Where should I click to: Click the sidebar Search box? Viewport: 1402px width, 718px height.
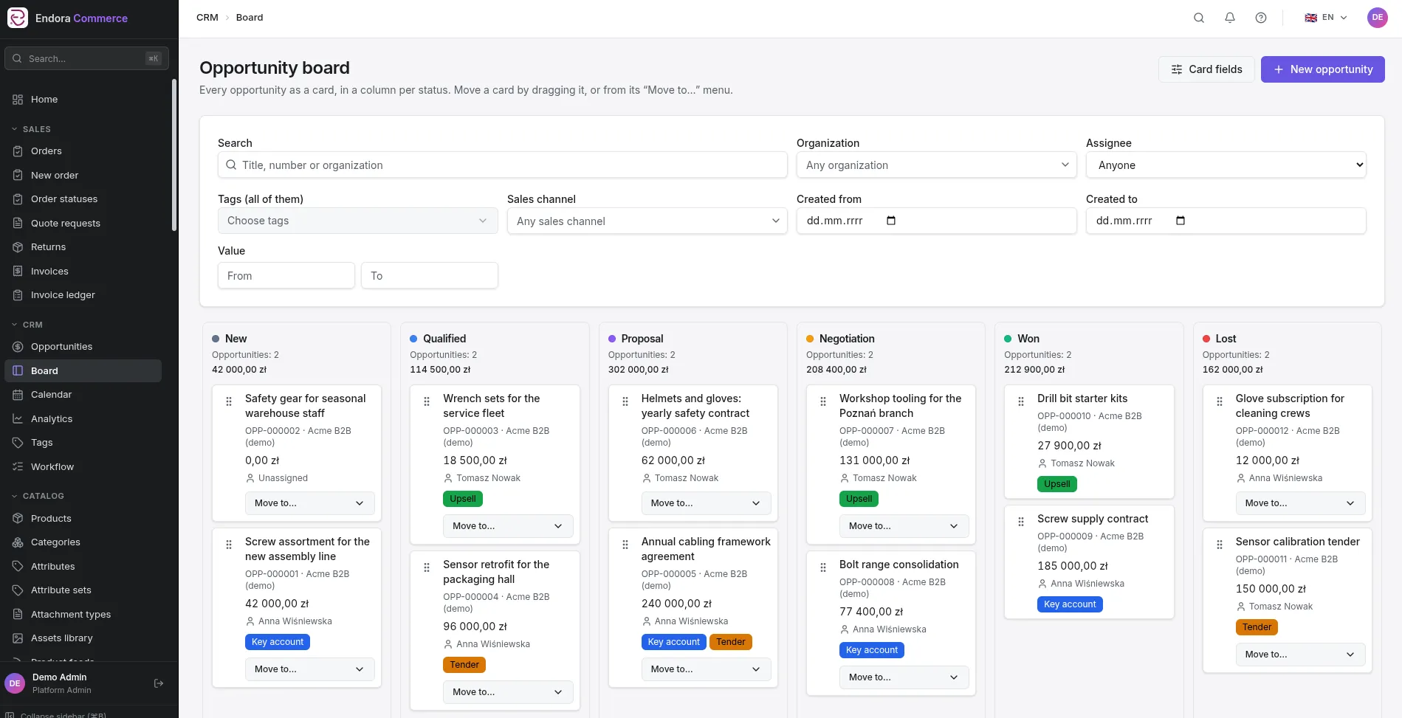(x=86, y=58)
